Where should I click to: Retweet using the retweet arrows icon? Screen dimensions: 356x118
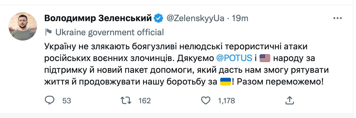(126, 101)
